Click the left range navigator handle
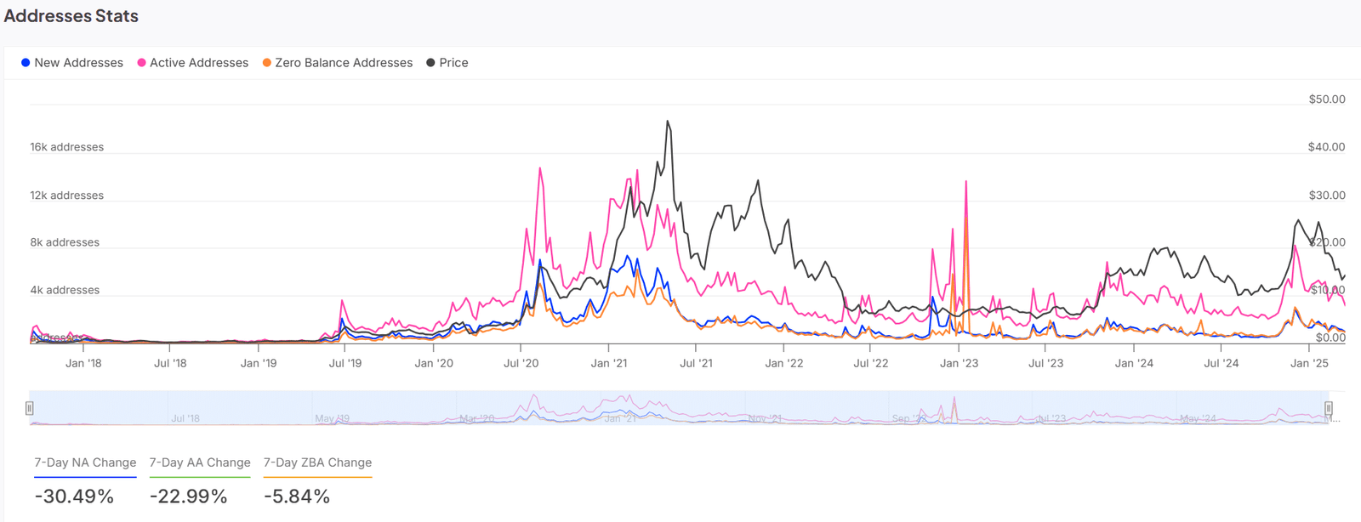 (30, 408)
